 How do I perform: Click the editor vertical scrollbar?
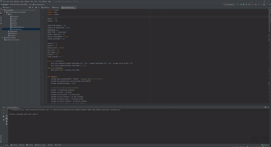tap(269, 21)
